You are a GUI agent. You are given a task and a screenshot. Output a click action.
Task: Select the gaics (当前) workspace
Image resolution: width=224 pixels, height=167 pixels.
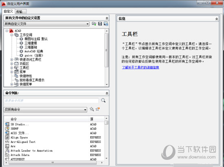coord(33,55)
